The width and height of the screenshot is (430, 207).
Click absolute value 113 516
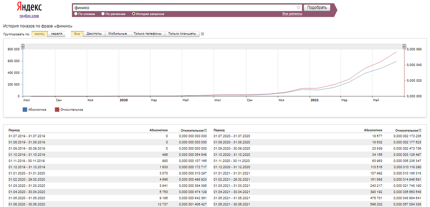pyautogui.click(x=376, y=167)
